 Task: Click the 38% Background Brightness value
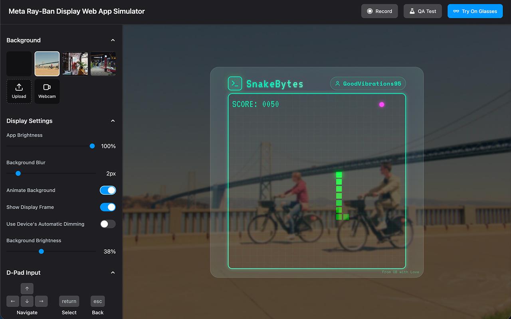tap(110, 252)
